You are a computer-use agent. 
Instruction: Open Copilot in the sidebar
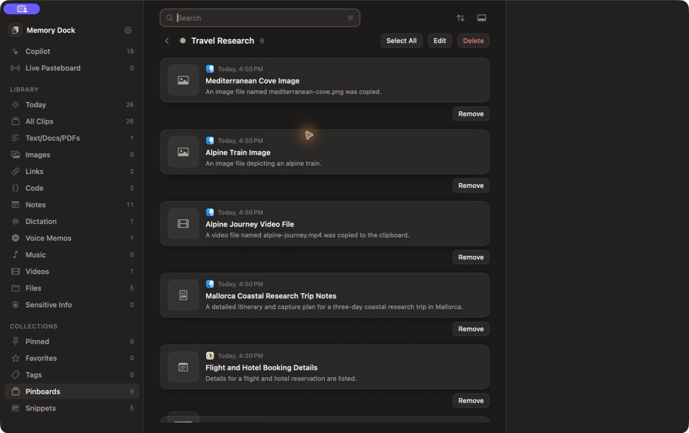click(72, 51)
